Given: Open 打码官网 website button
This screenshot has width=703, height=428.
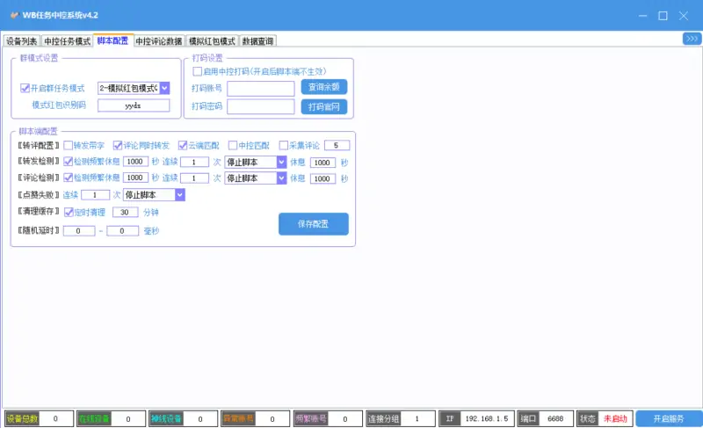Looking at the screenshot, I should click(x=324, y=106).
